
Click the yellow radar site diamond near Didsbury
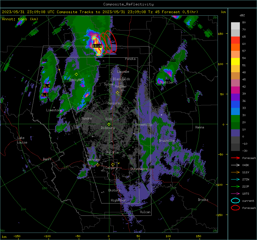(109, 124)
